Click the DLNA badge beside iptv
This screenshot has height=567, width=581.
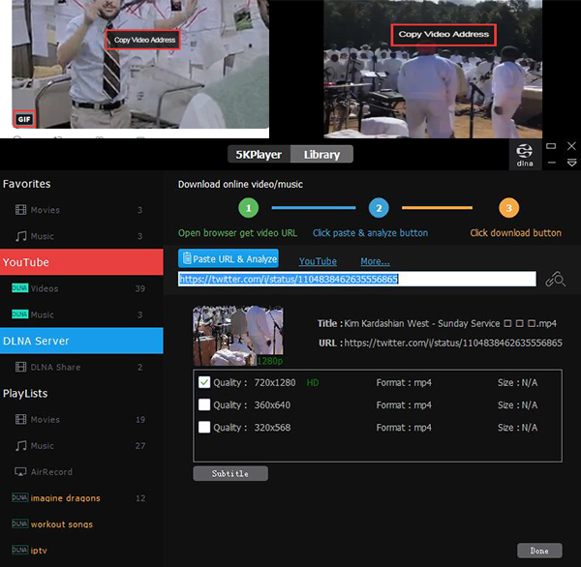coord(20,550)
